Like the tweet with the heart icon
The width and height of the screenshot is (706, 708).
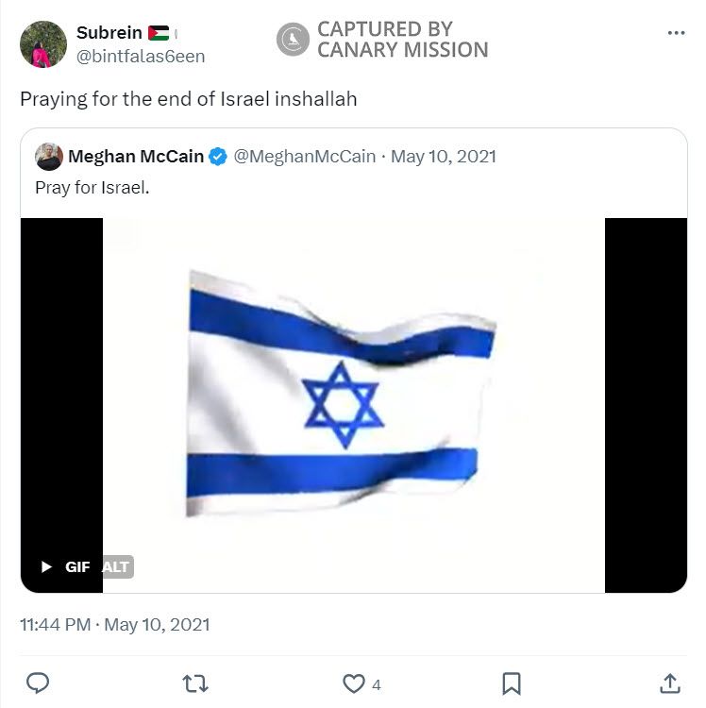(x=353, y=683)
